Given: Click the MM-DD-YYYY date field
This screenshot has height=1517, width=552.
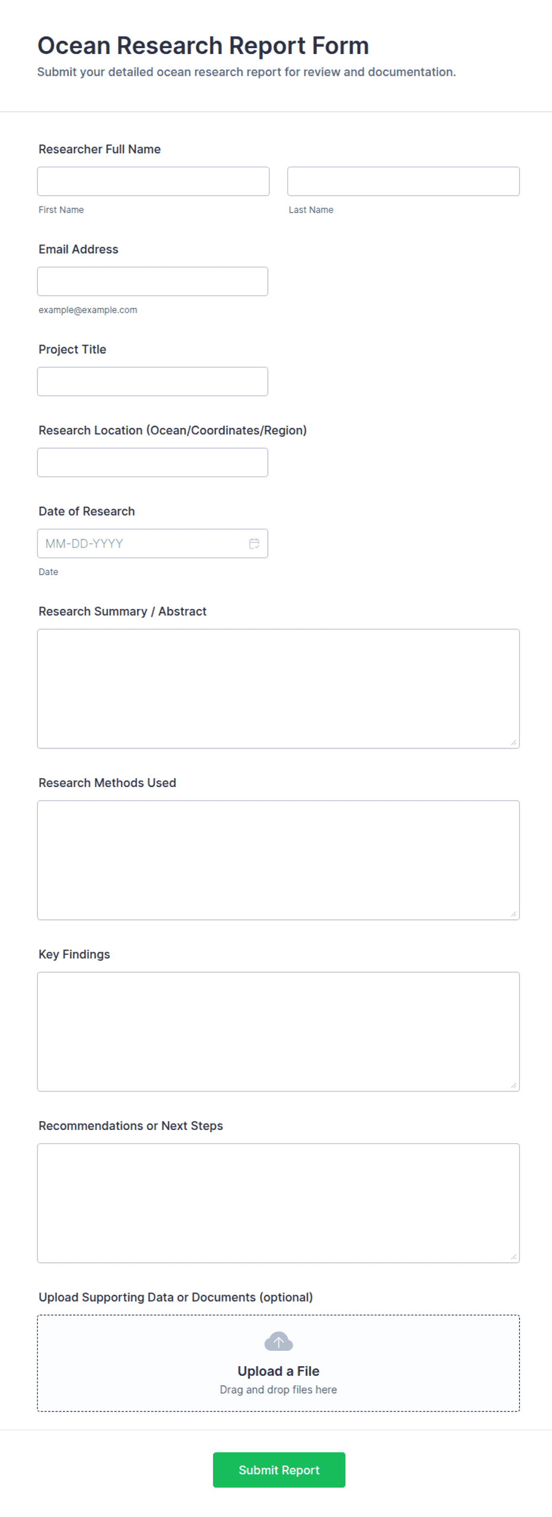Looking at the screenshot, I should (x=153, y=543).
